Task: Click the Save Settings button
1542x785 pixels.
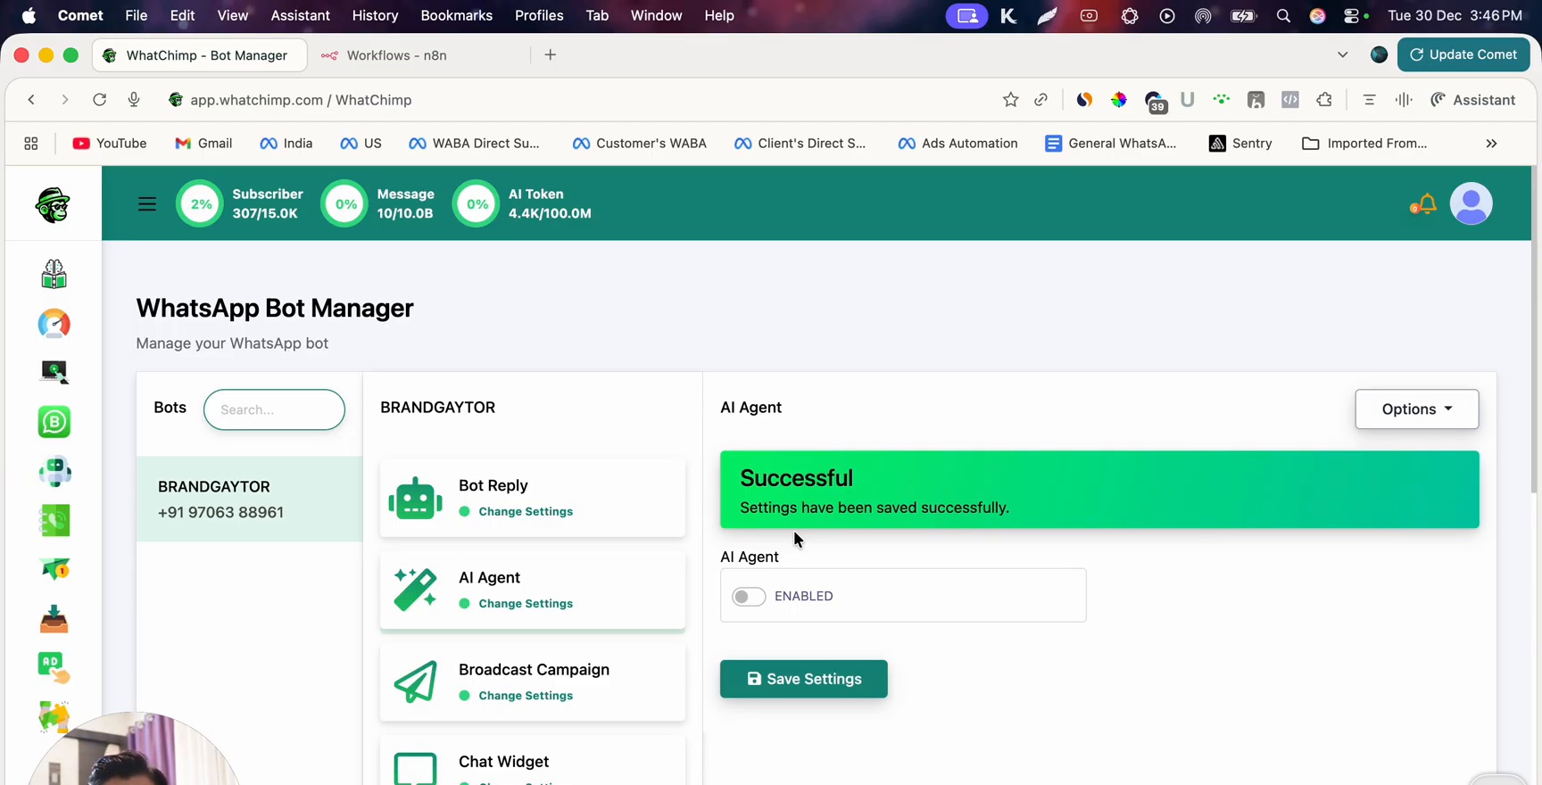Action: pos(804,679)
